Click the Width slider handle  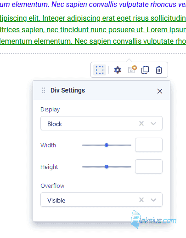coord(107,145)
